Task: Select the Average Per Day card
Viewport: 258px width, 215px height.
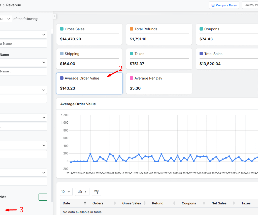Action: [159, 83]
